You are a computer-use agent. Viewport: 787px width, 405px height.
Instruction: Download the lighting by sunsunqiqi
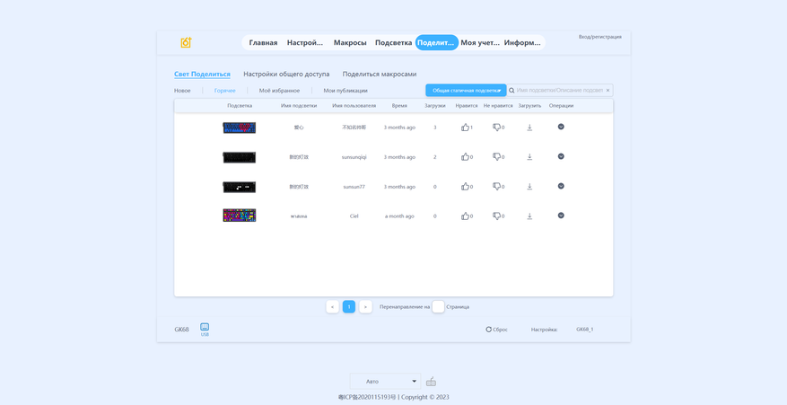coord(529,157)
